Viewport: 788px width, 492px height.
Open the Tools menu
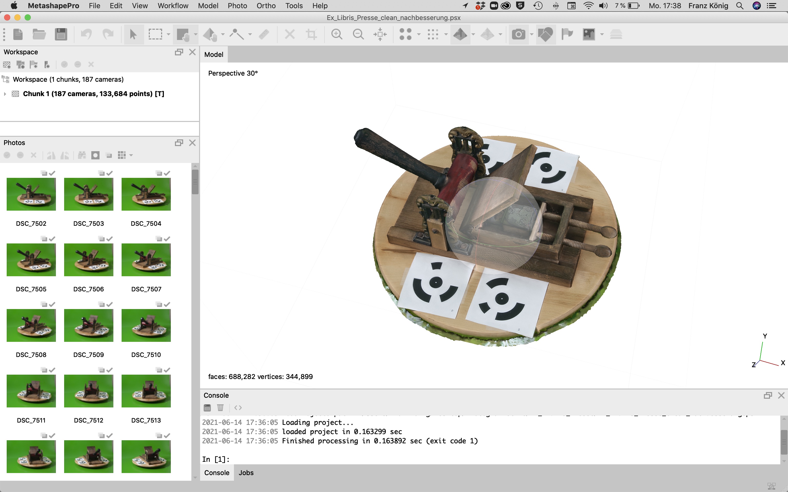pos(294,6)
